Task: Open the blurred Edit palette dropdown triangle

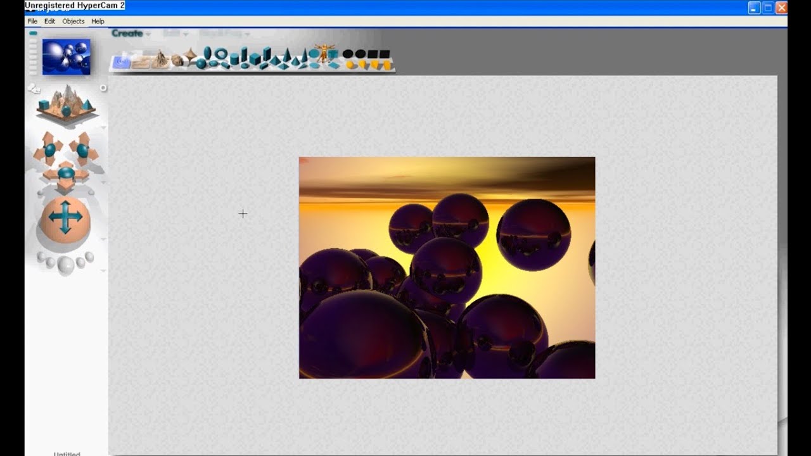Action: (x=186, y=34)
